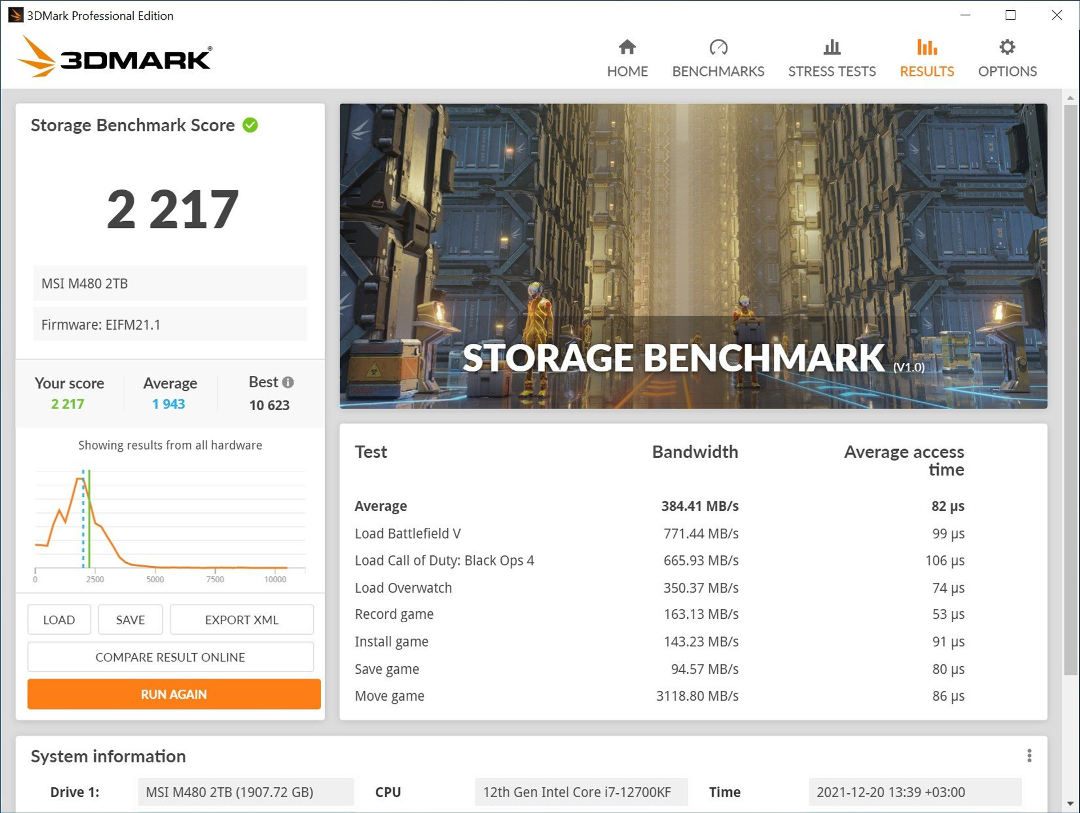This screenshot has height=813, width=1080.
Task: Maximize the 3DMark window
Action: point(1011,15)
